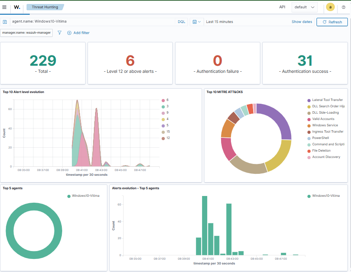This screenshot has height=272, width=351.
Task: Click the Top 10 MITRE ATT&CKS title
Action: (225, 92)
